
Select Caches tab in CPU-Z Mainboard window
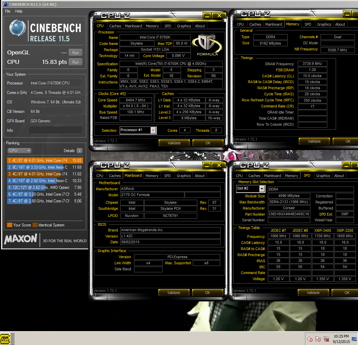point(114,176)
